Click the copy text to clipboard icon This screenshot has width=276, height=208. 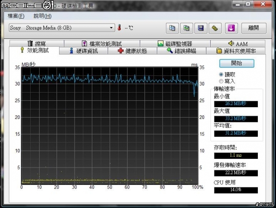coord(172,28)
